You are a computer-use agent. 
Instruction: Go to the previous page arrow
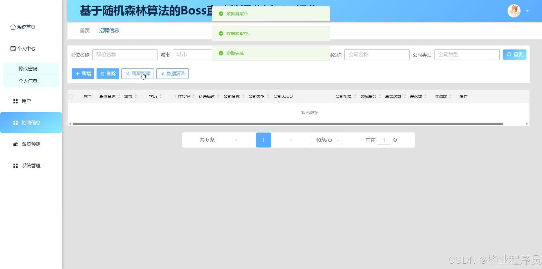tap(236, 140)
